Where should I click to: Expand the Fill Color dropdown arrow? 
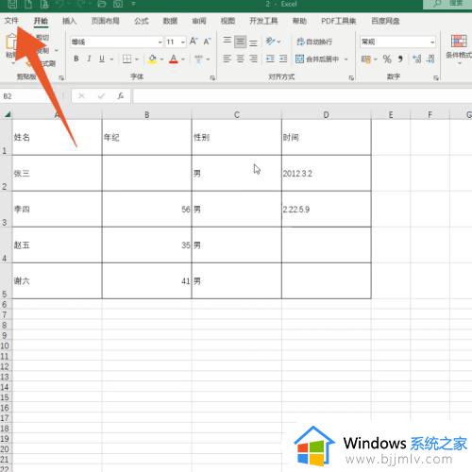click(x=162, y=59)
